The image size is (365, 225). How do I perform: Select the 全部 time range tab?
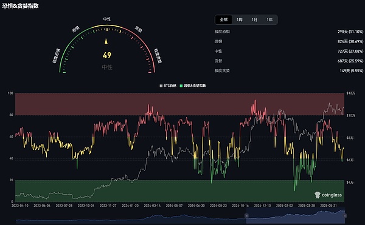224,20
